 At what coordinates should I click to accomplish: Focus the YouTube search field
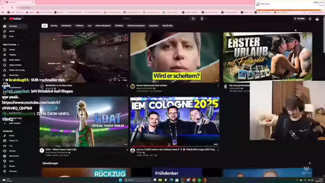pos(156,19)
